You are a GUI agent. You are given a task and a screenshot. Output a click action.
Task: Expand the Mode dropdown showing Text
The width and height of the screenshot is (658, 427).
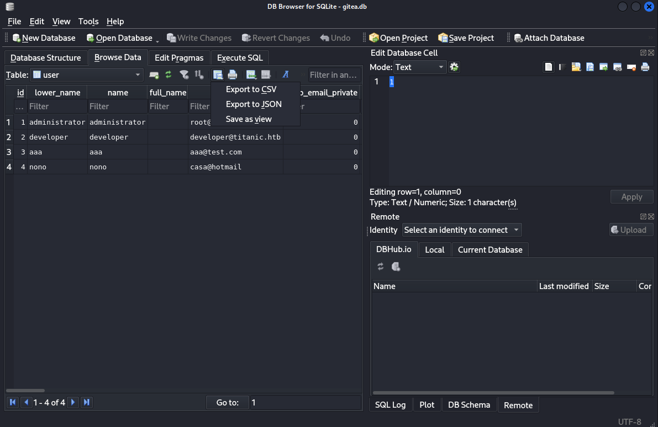tap(419, 67)
